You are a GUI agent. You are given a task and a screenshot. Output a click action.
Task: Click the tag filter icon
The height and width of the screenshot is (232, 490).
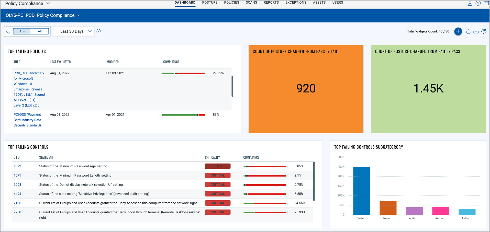pyautogui.click(x=8, y=31)
